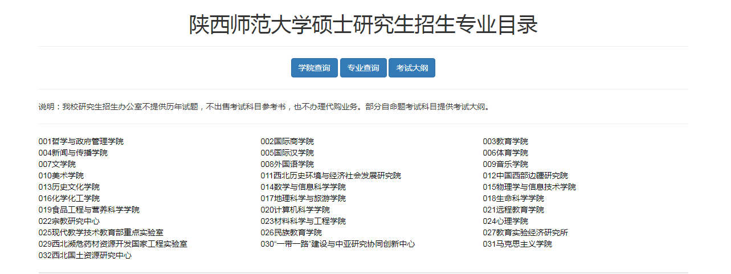Open 006体育学院 link

505,153
